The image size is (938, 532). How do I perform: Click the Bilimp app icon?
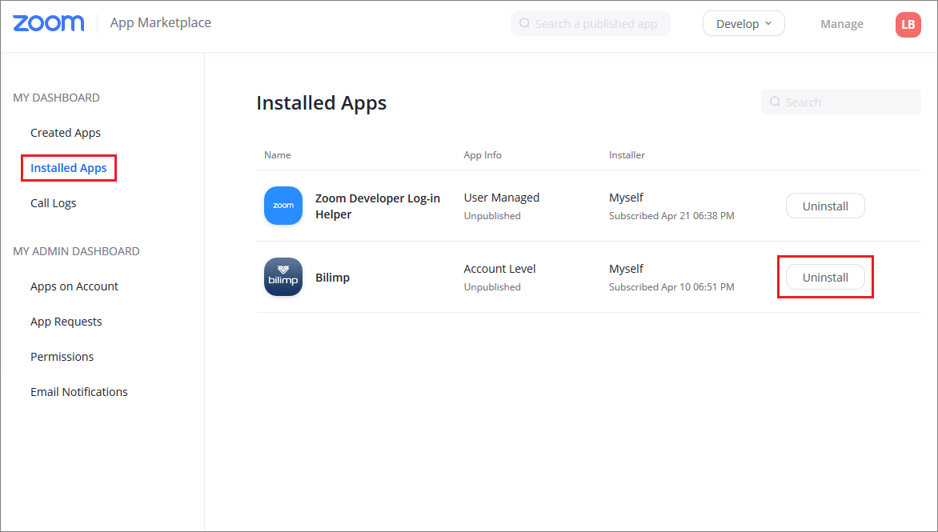[x=283, y=277]
